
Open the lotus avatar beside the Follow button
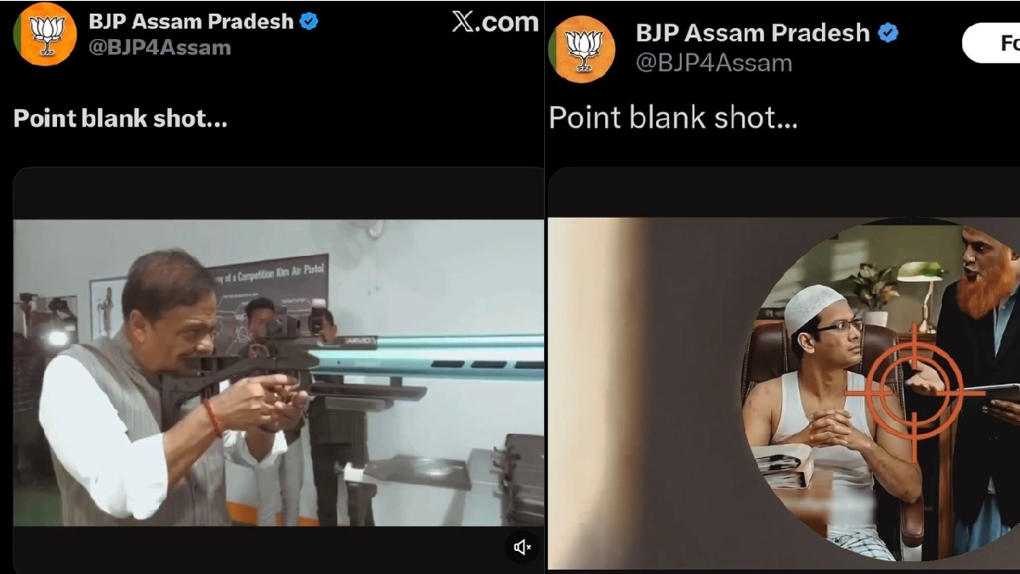tap(583, 48)
